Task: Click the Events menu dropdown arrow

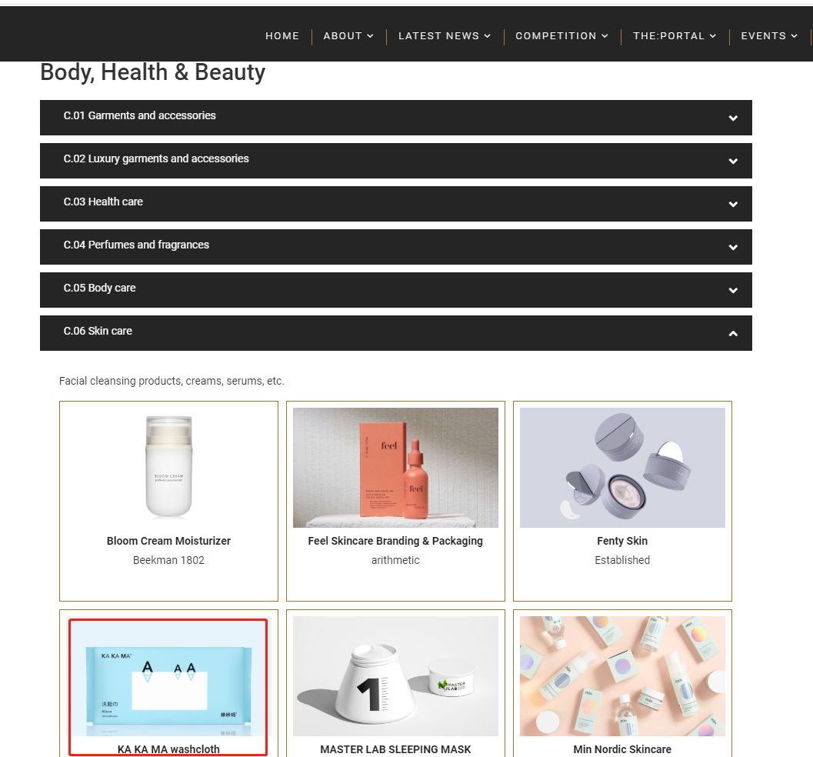Action: 794,36
